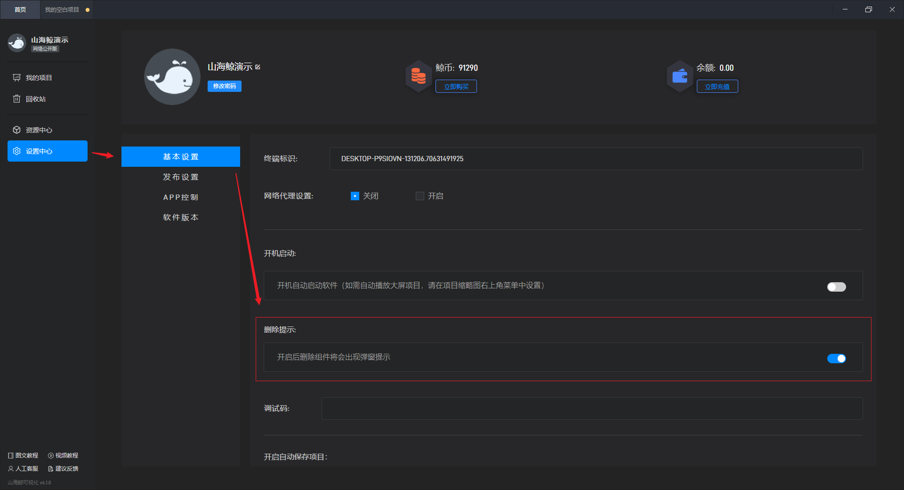
Task: Click 立即购买 to buy coins
Action: (456, 87)
